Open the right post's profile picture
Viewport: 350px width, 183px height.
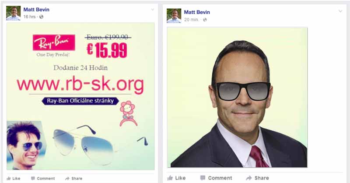[x=174, y=16]
